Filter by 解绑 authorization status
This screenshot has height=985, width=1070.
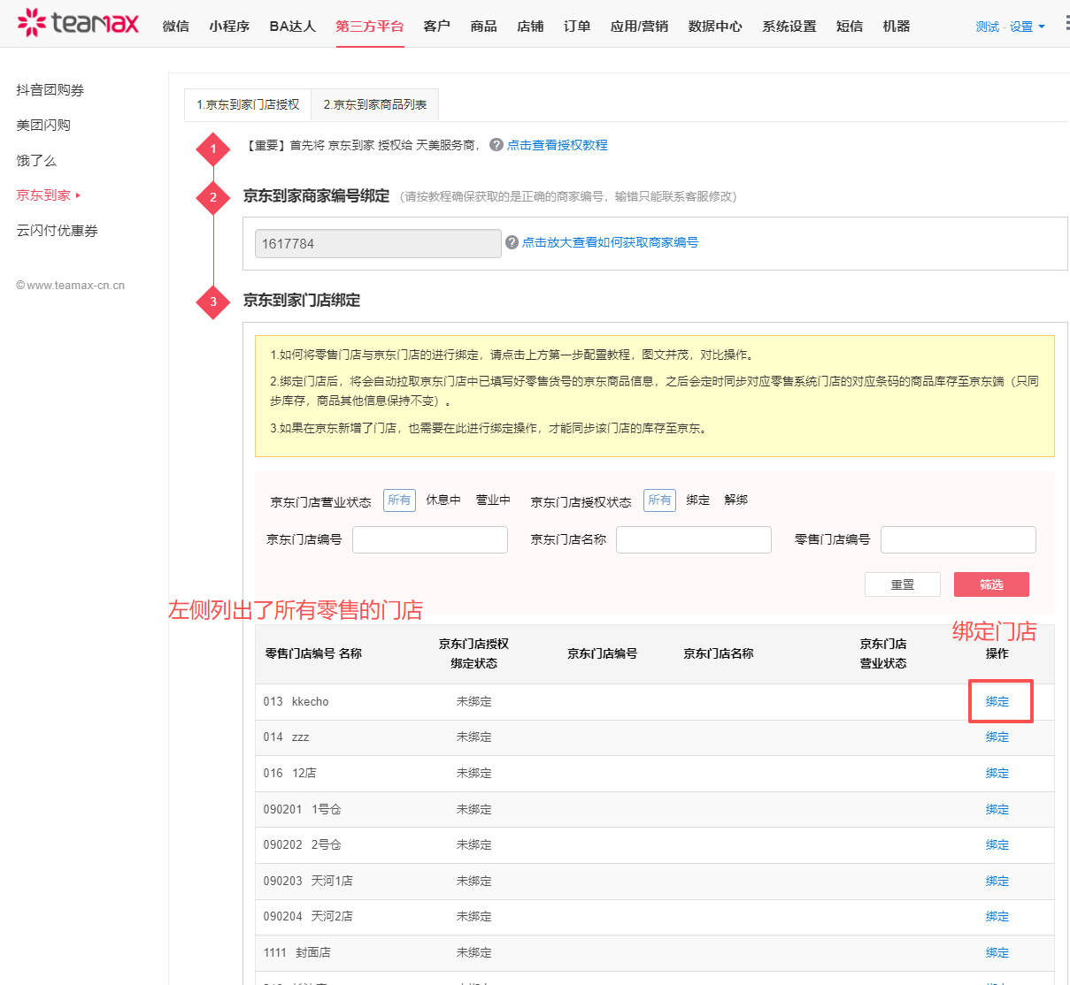tap(736, 500)
